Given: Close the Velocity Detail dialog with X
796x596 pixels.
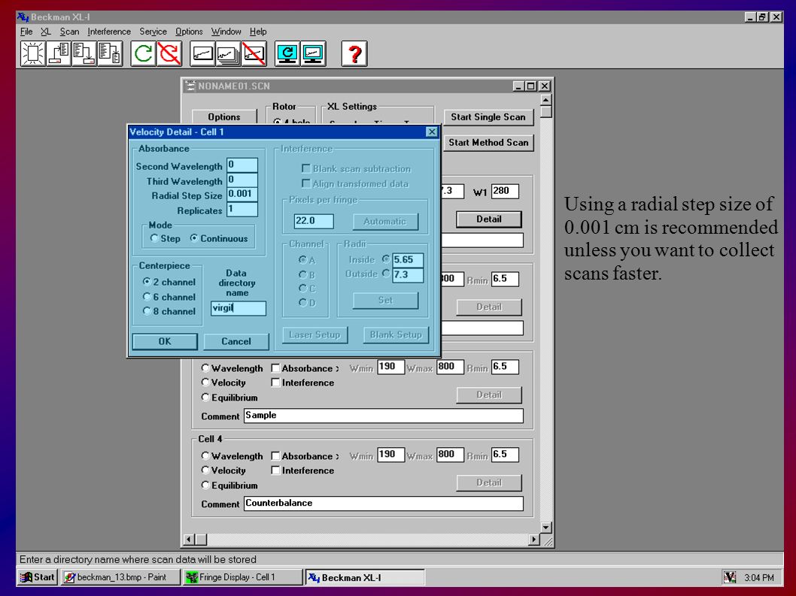Looking at the screenshot, I should coord(432,132).
